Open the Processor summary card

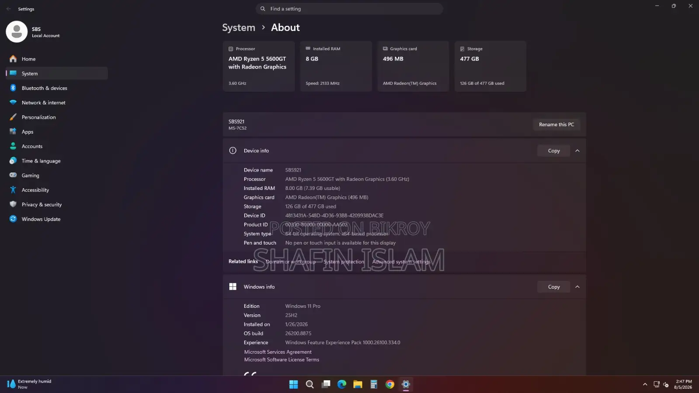click(259, 66)
